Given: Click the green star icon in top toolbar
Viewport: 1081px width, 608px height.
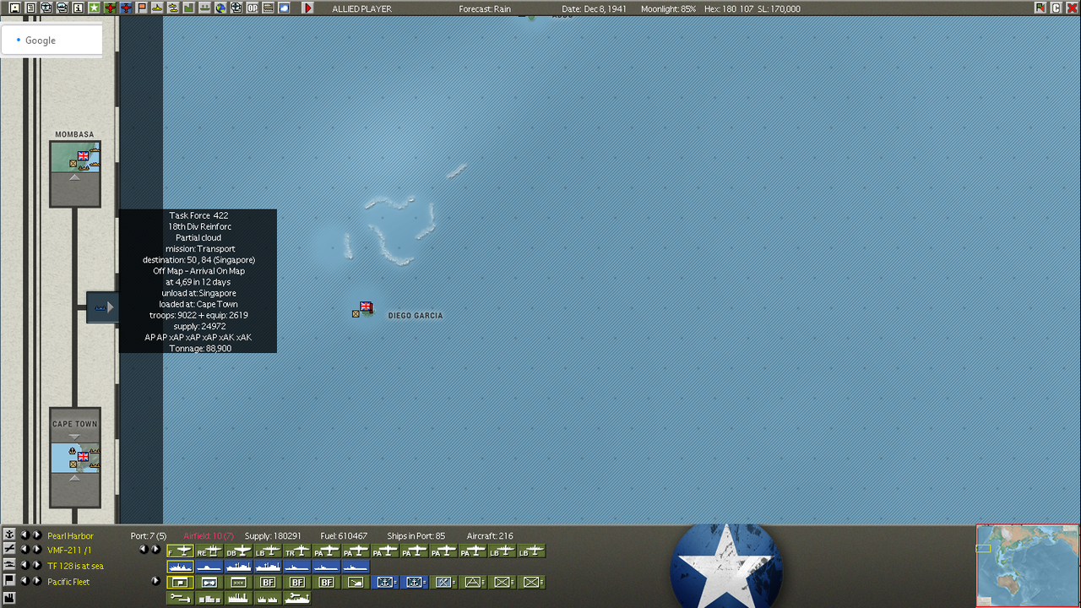Looking at the screenshot, I should (x=94, y=8).
